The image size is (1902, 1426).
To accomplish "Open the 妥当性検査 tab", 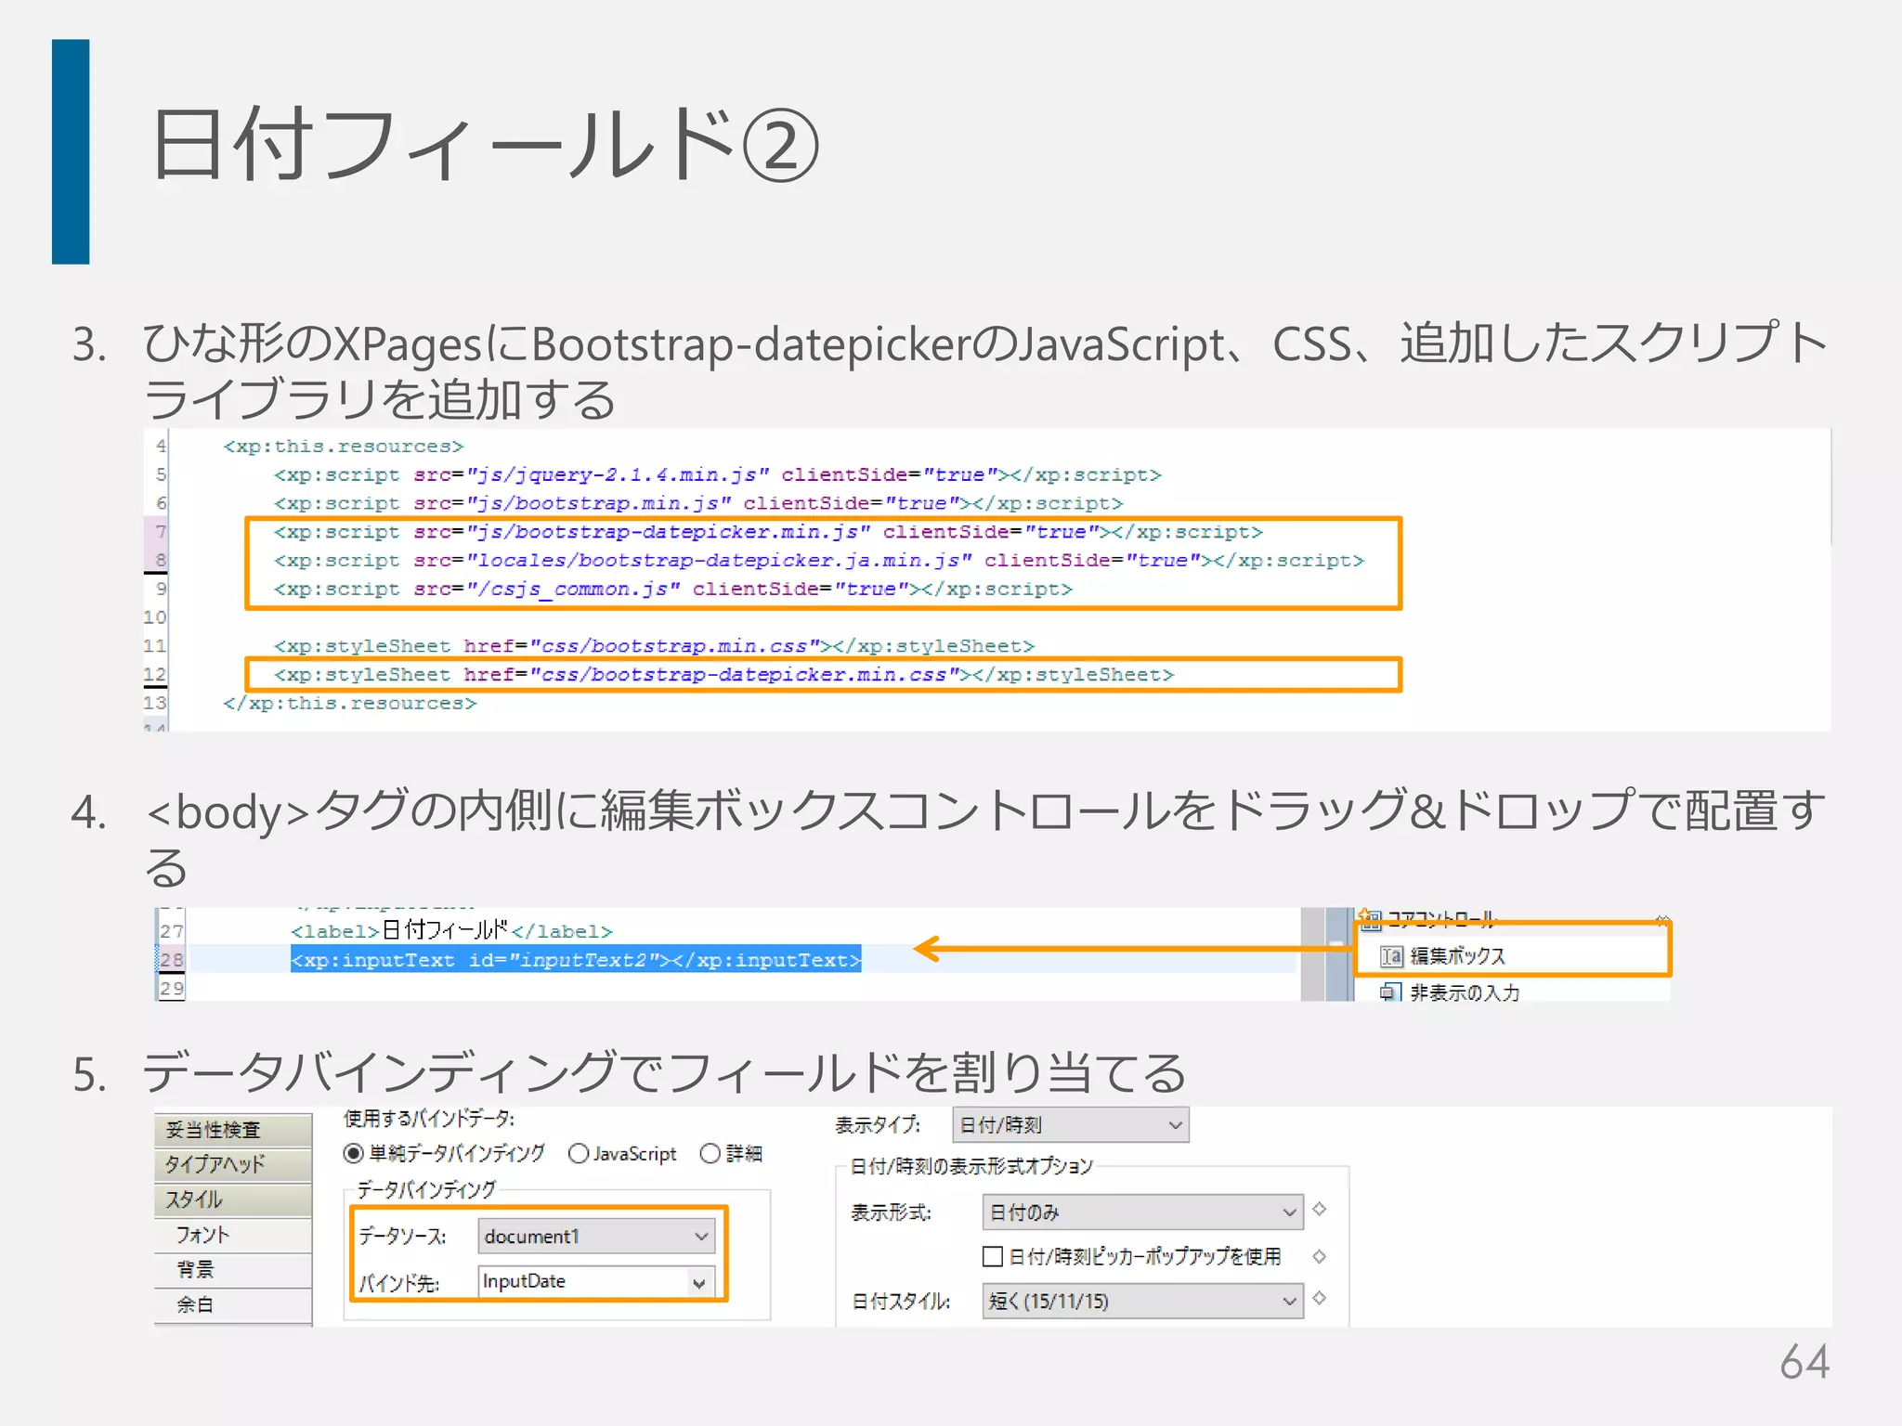I will tap(233, 1130).
